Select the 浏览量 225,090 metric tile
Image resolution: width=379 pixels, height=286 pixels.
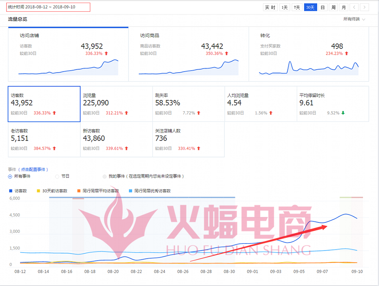coord(116,104)
